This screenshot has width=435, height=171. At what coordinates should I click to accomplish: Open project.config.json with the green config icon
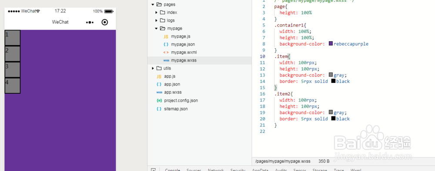click(177, 100)
